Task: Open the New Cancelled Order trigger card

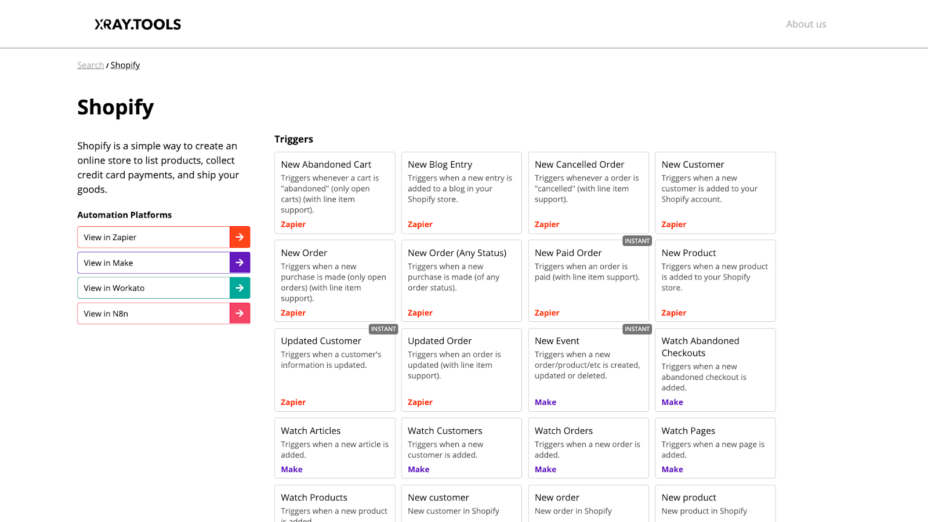Action: click(588, 193)
